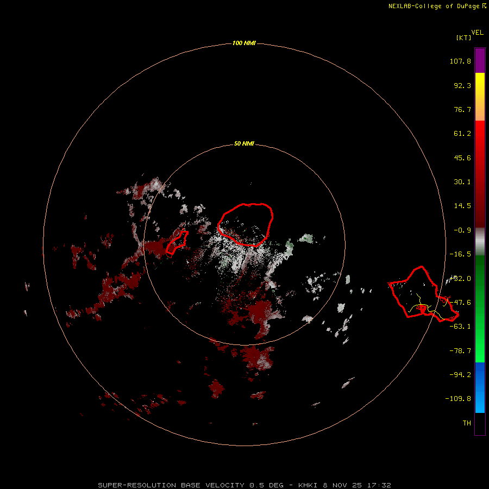Click the small red island outline at west
The image size is (489, 489).
tap(177, 243)
